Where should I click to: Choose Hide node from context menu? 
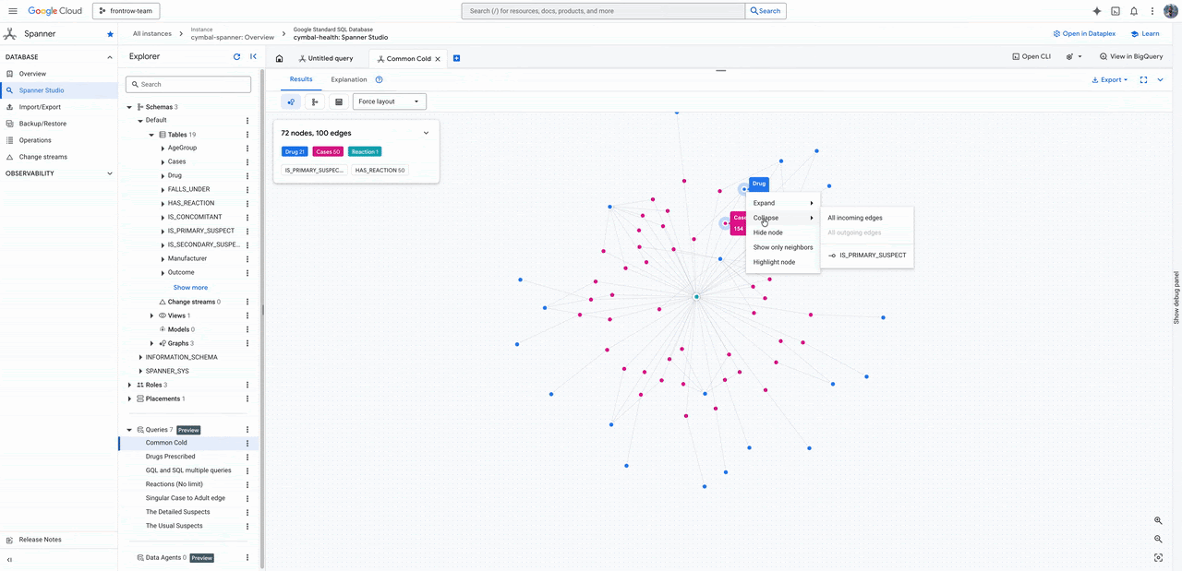coord(767,232)
